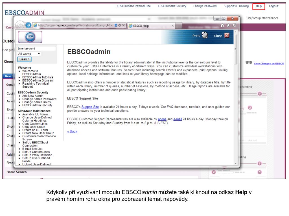Click the Close label in help header

218,36
